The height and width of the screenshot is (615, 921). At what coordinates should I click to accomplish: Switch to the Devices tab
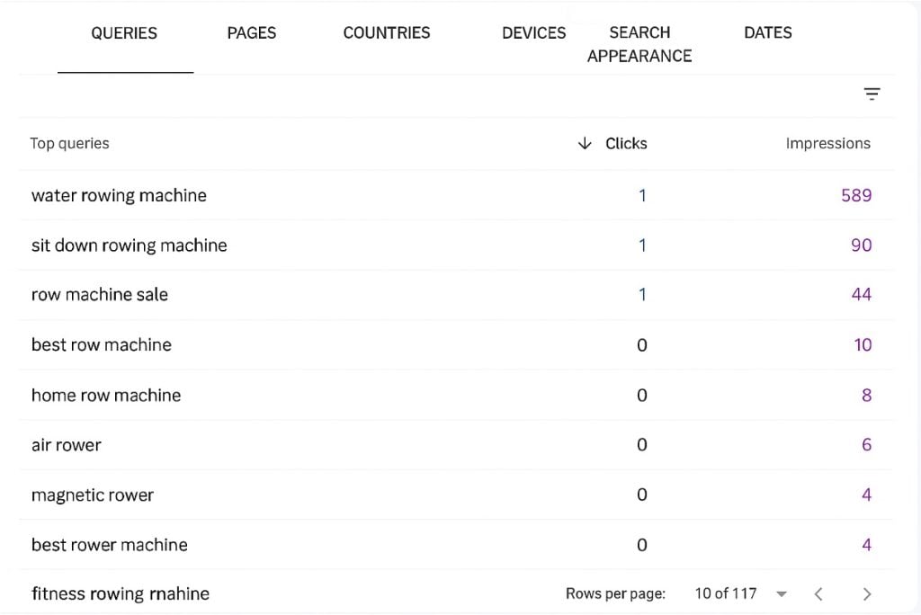click(x=534, y=33)
